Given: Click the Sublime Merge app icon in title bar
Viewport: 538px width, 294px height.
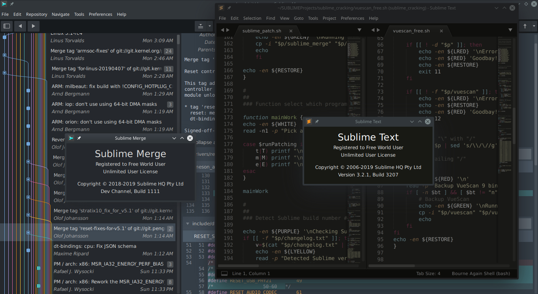Looking at the screenshot, I should point(4,4).
